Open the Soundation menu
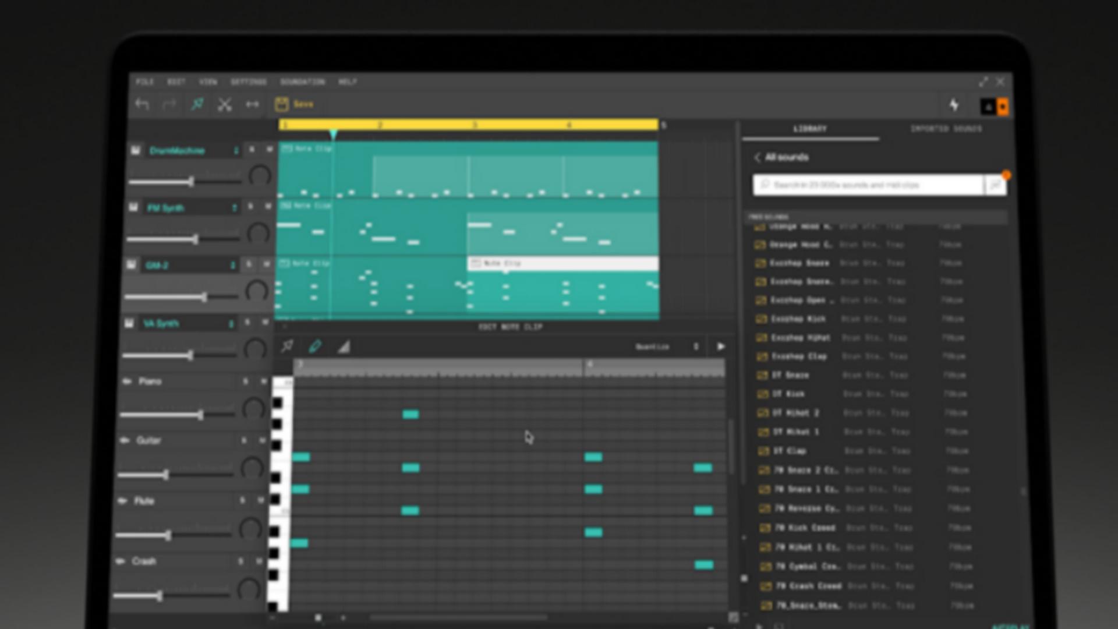 [302, 82]
